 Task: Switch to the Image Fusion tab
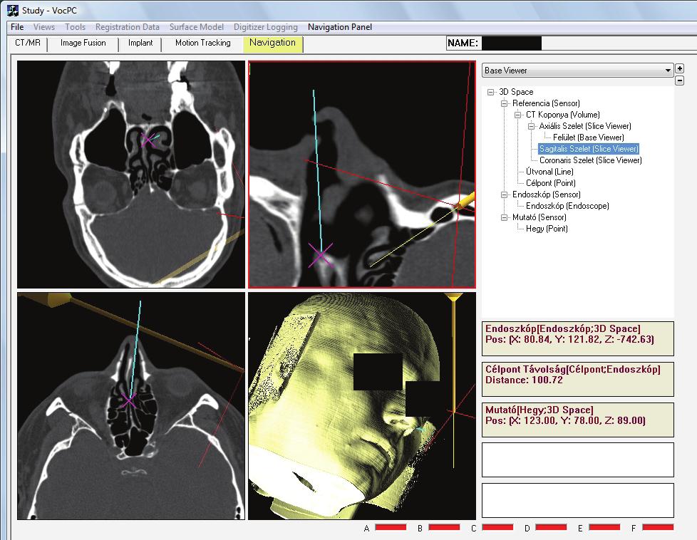[x=83, y=43]
